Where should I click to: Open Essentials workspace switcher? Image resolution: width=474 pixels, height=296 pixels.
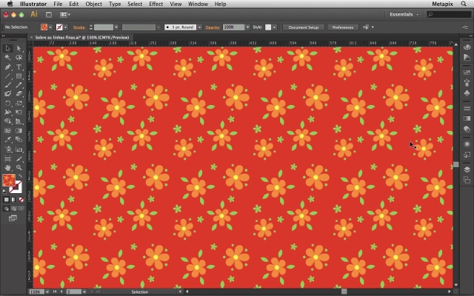(x=404, y=15)
